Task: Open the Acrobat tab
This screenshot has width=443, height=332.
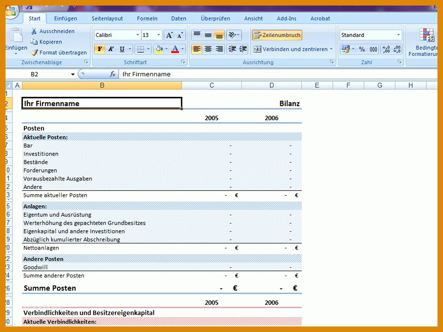Action: click(x=320, y=19)
